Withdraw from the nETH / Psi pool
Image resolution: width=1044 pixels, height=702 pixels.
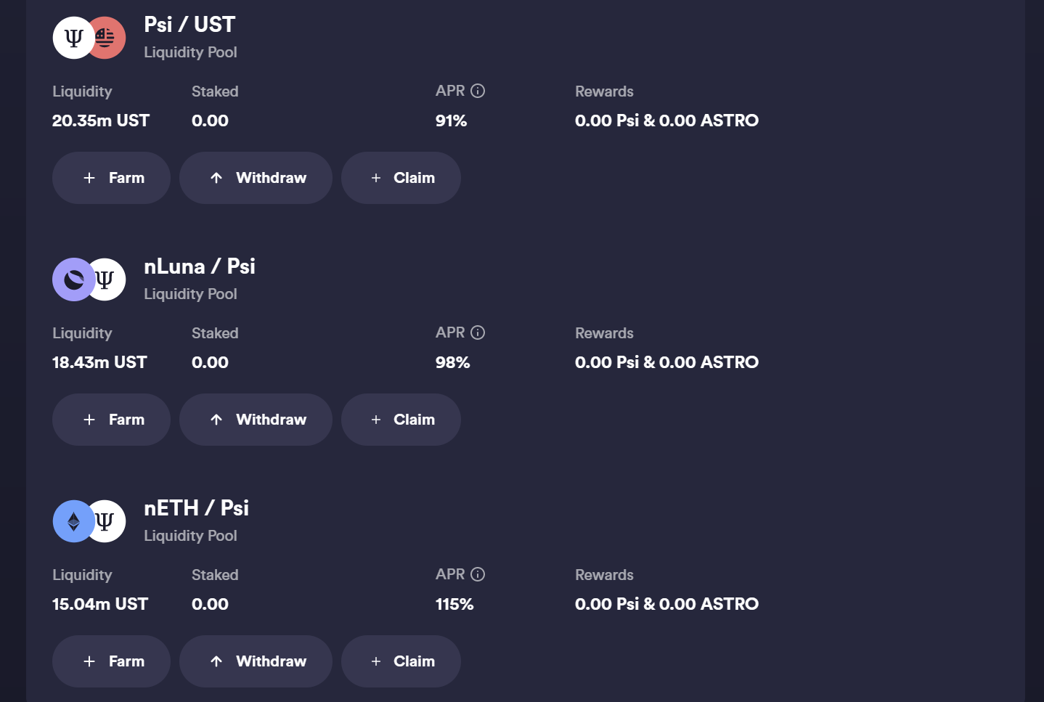pyautogui.click(x=256, y=661)
